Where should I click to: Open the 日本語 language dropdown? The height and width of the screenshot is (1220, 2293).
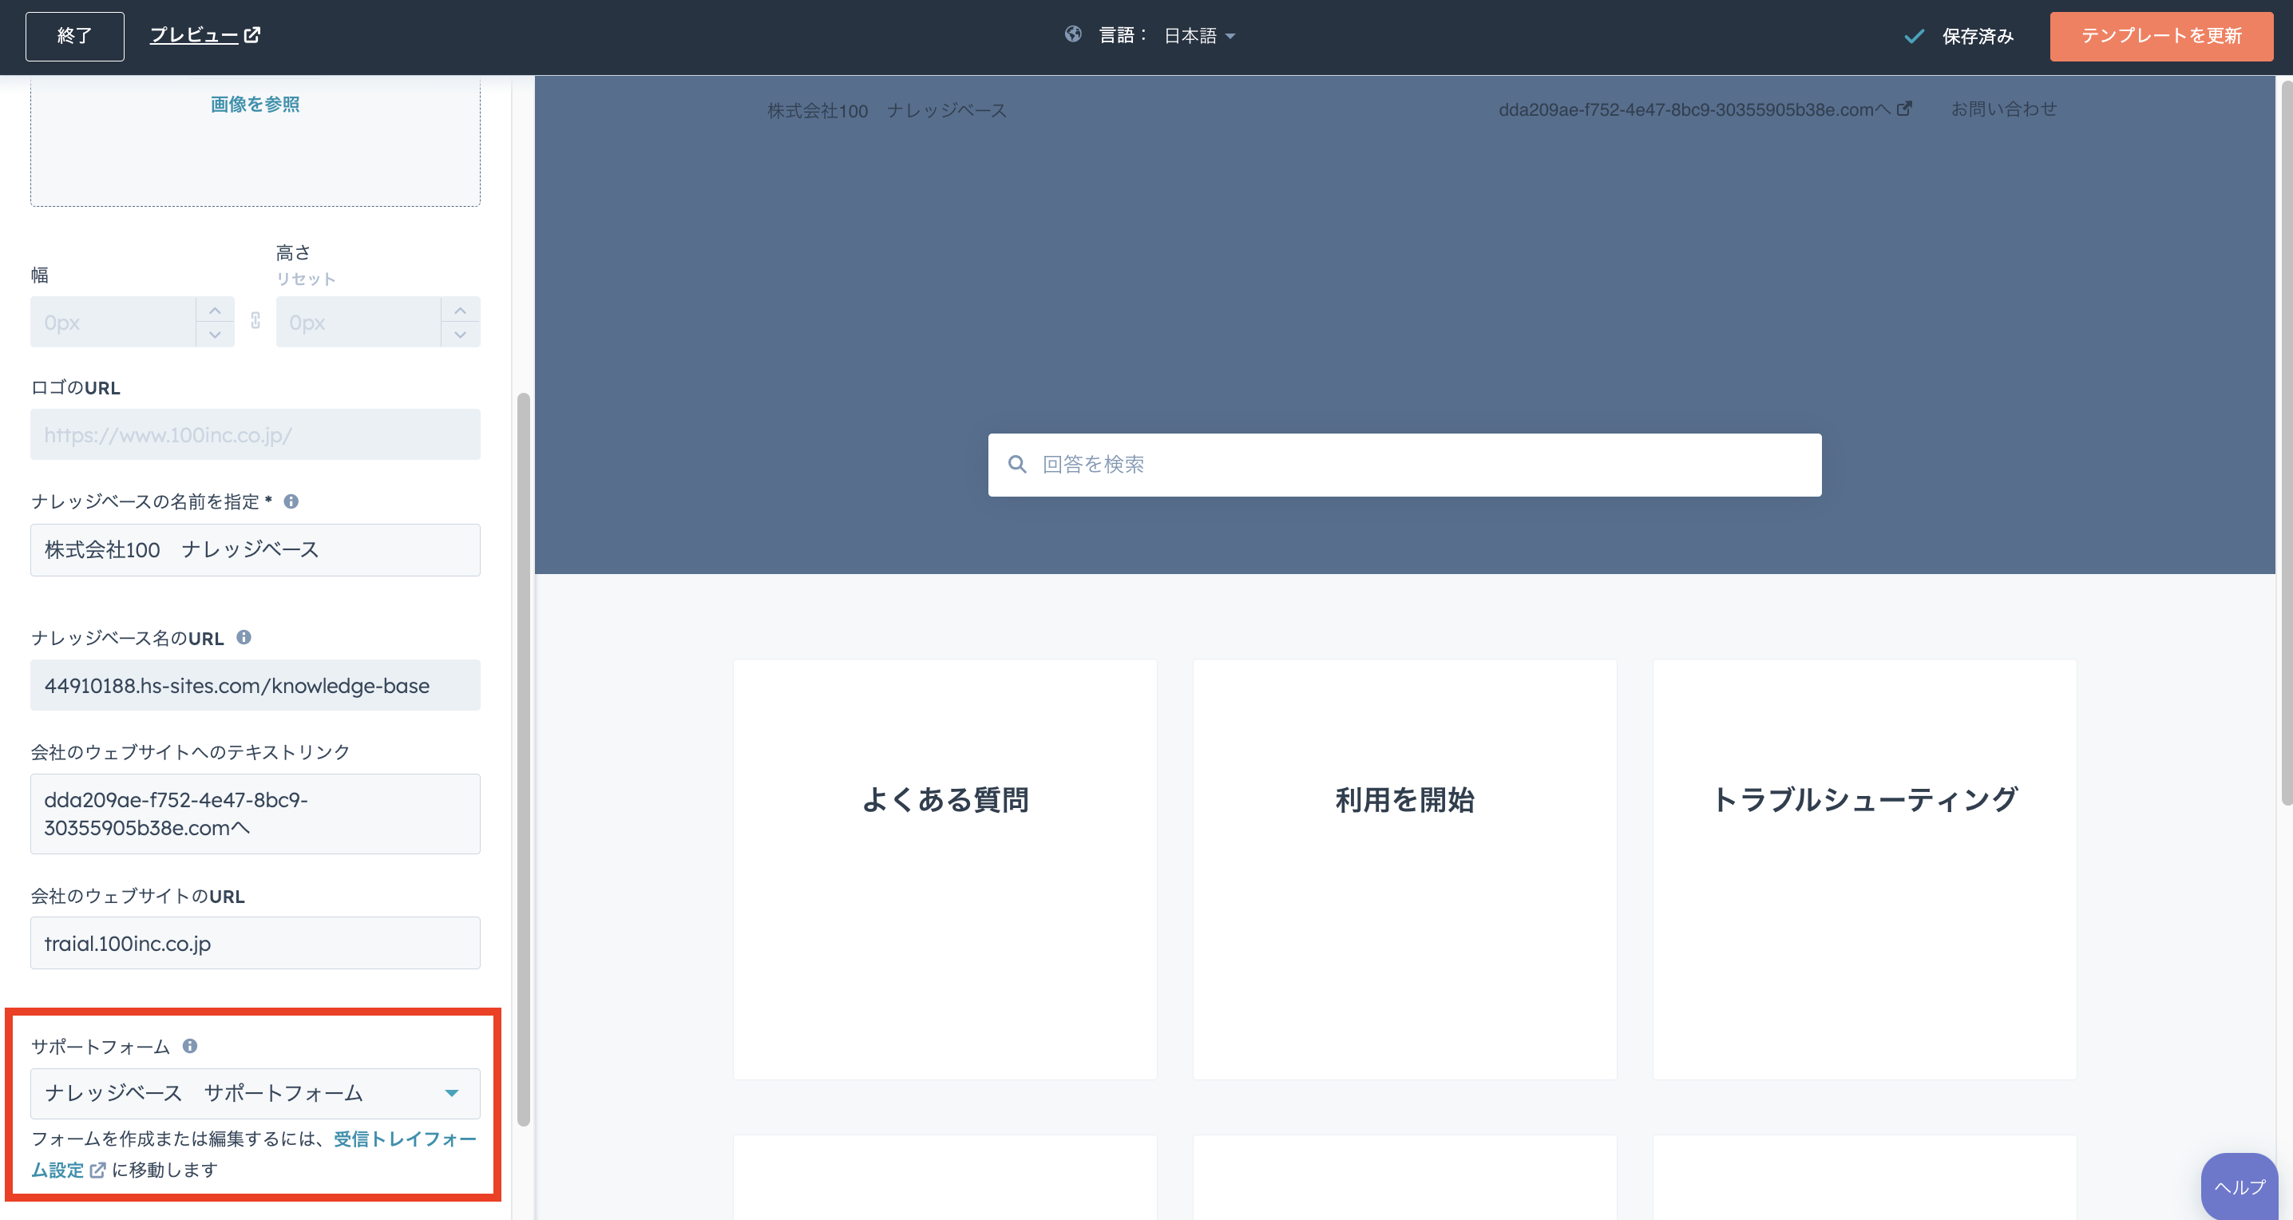(1198, 36)
